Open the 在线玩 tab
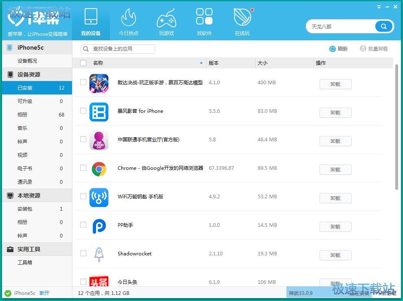This screenshot has width=403, height=301. [x=242, y=22]
